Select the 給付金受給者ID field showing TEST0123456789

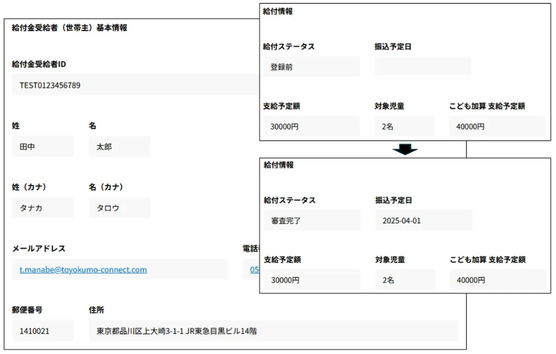tap(135, 85)
